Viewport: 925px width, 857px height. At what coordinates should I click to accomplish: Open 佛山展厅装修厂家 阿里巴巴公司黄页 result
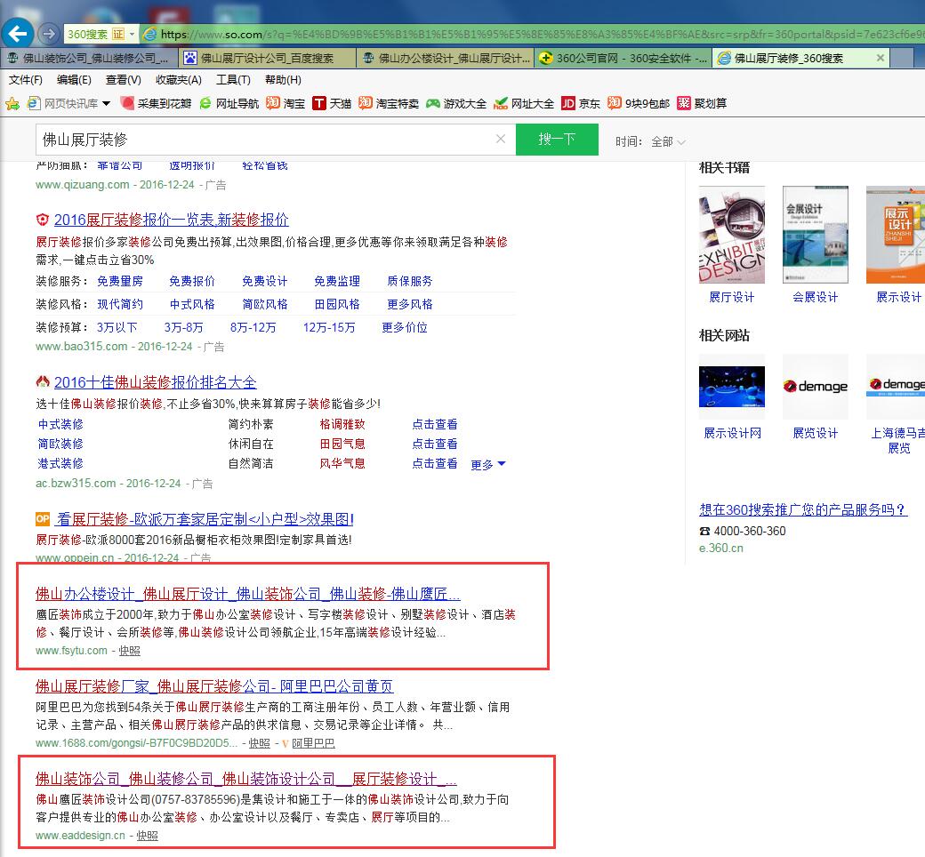point(214,686)
